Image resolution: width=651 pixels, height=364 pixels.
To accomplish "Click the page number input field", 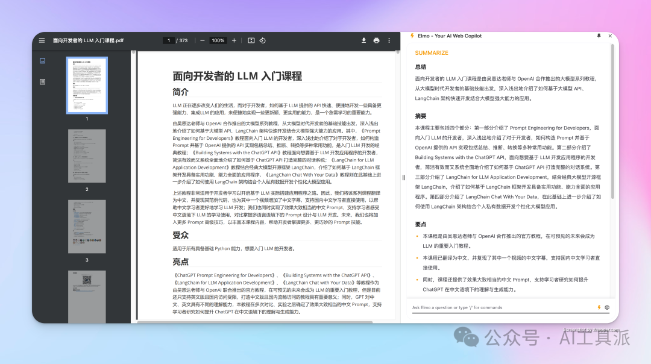I will [x=169, y=40].
